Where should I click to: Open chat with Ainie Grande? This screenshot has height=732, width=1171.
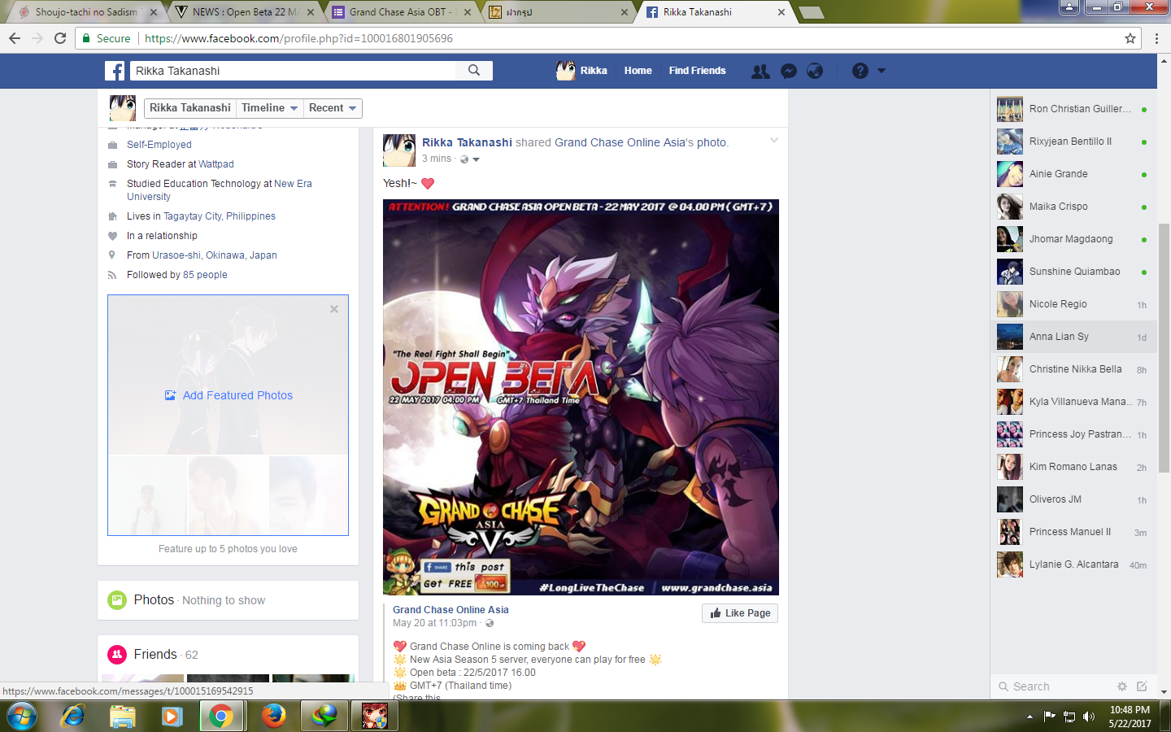(x=1073, y=174)
